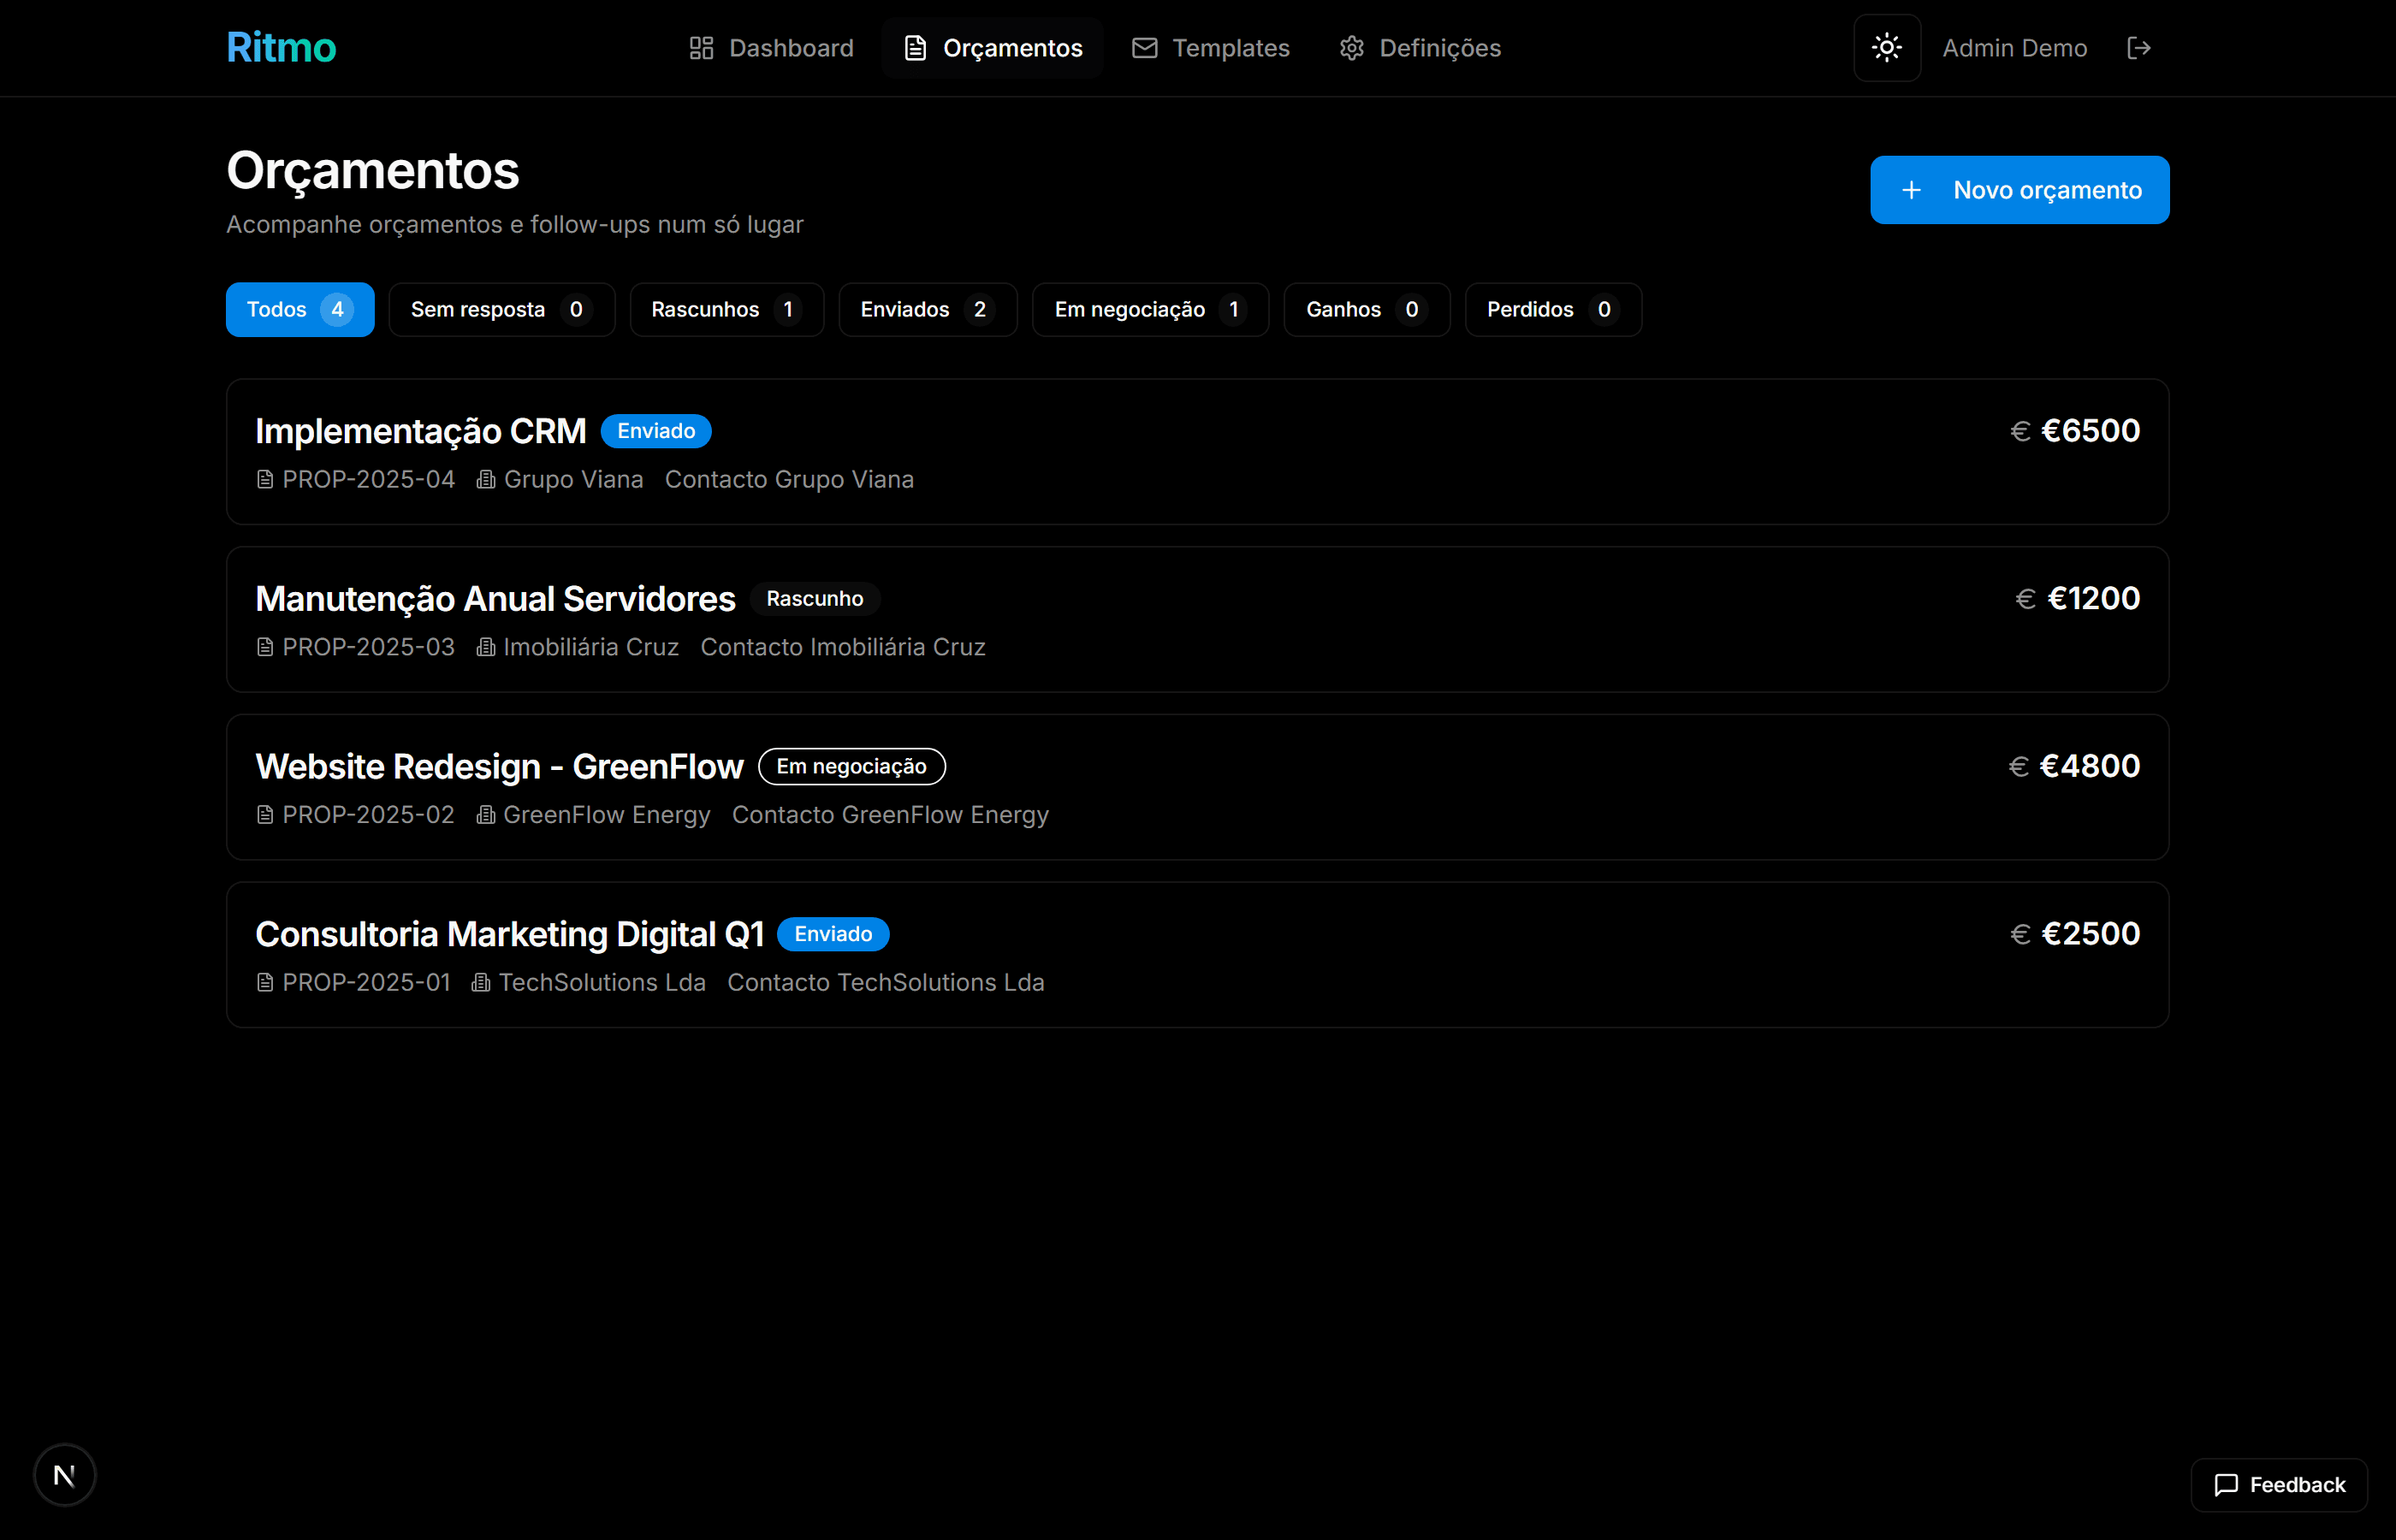Click the Ritmo logo

click(281, 48)
